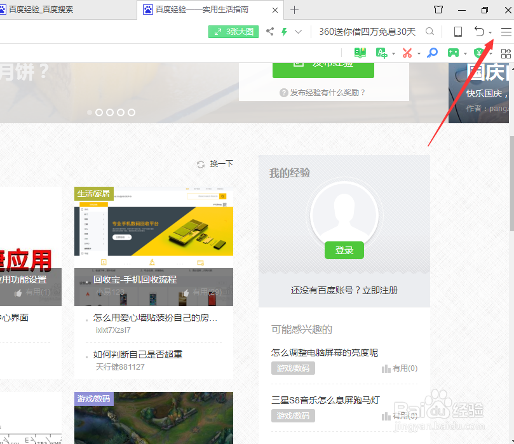Open the hamburger main menu
Viewport: 514px width, 444px height.
click(x=506, y=32)
